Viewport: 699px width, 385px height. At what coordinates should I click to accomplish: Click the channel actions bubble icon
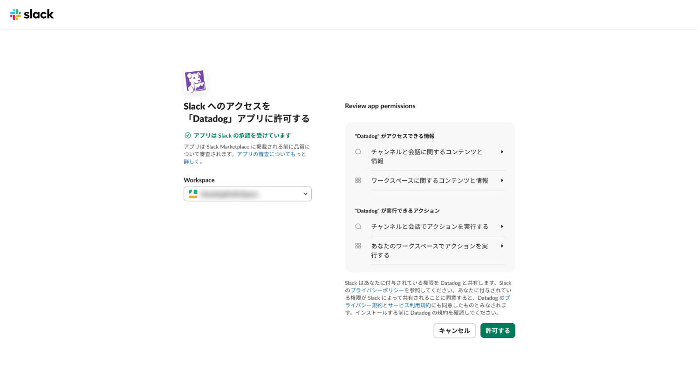[x=358, y=227]
